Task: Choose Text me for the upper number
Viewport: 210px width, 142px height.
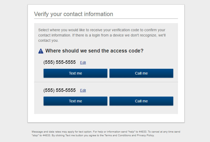Action: click(x=75, y=73)
